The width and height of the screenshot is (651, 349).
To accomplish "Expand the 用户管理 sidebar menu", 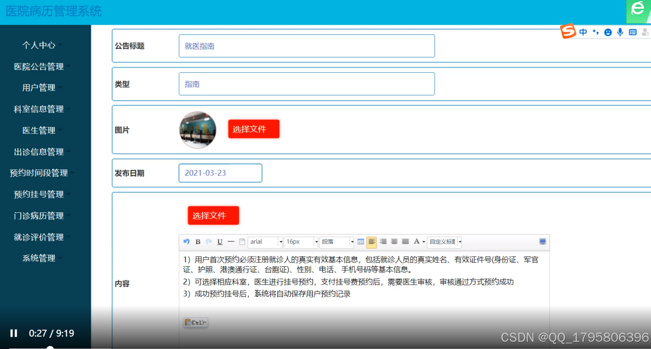I will [42, 87].
